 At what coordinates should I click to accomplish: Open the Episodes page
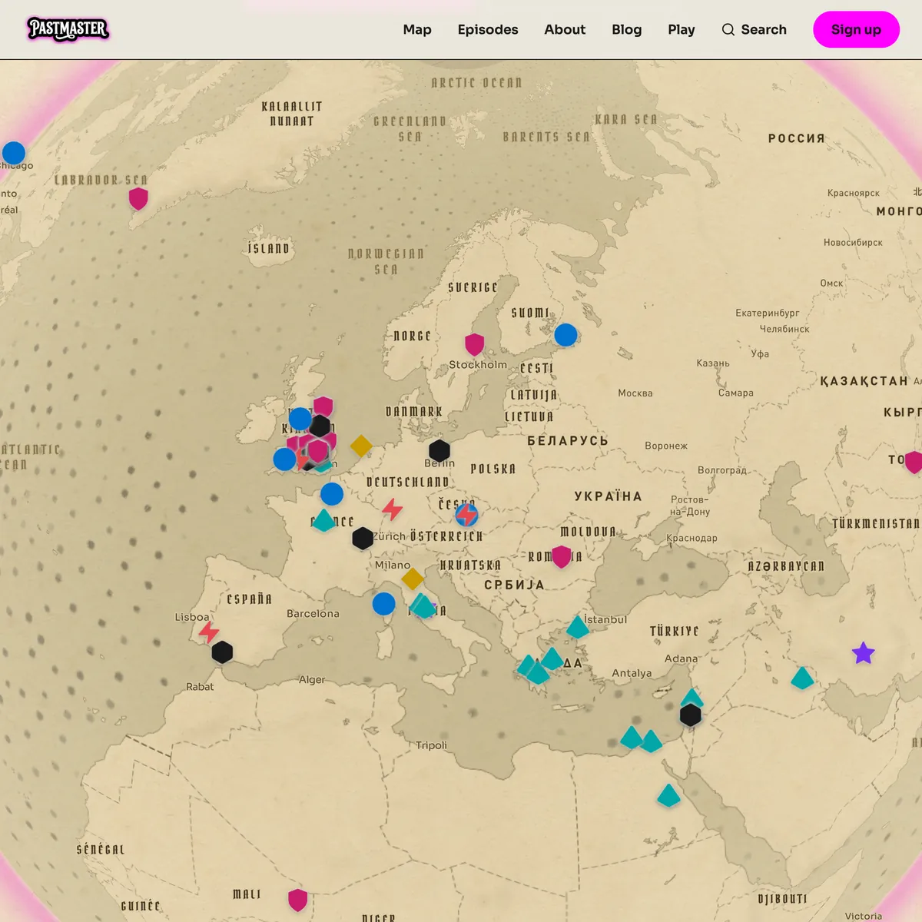pos(488,29)
